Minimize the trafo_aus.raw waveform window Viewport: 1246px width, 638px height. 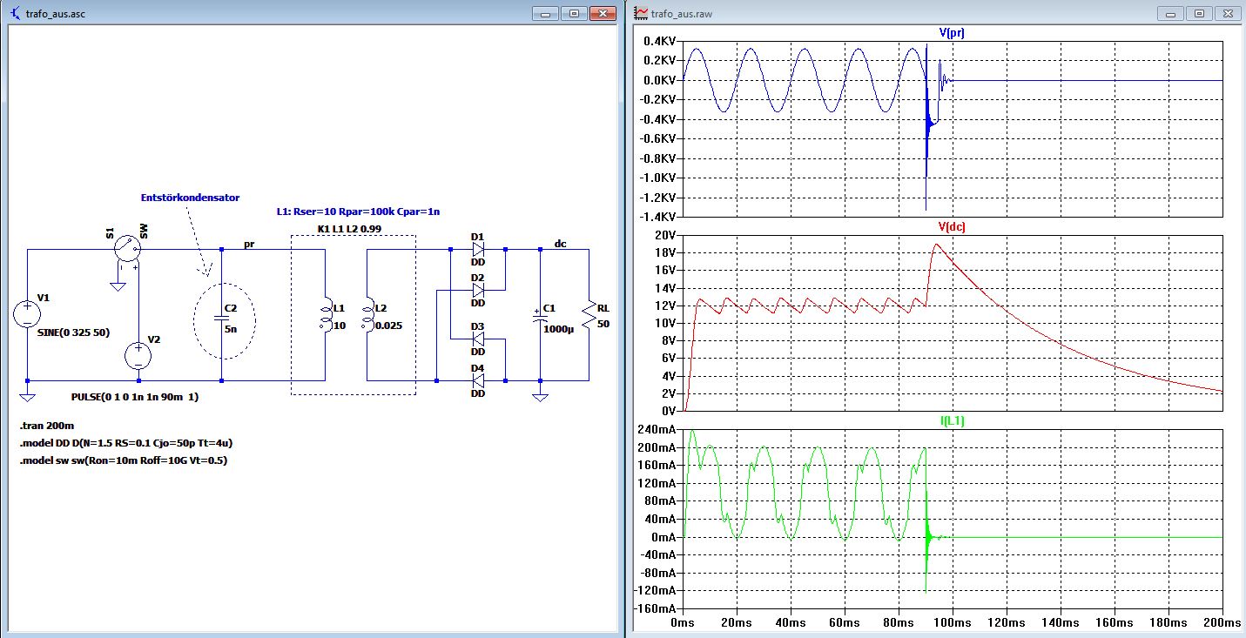pos(1172,13)
